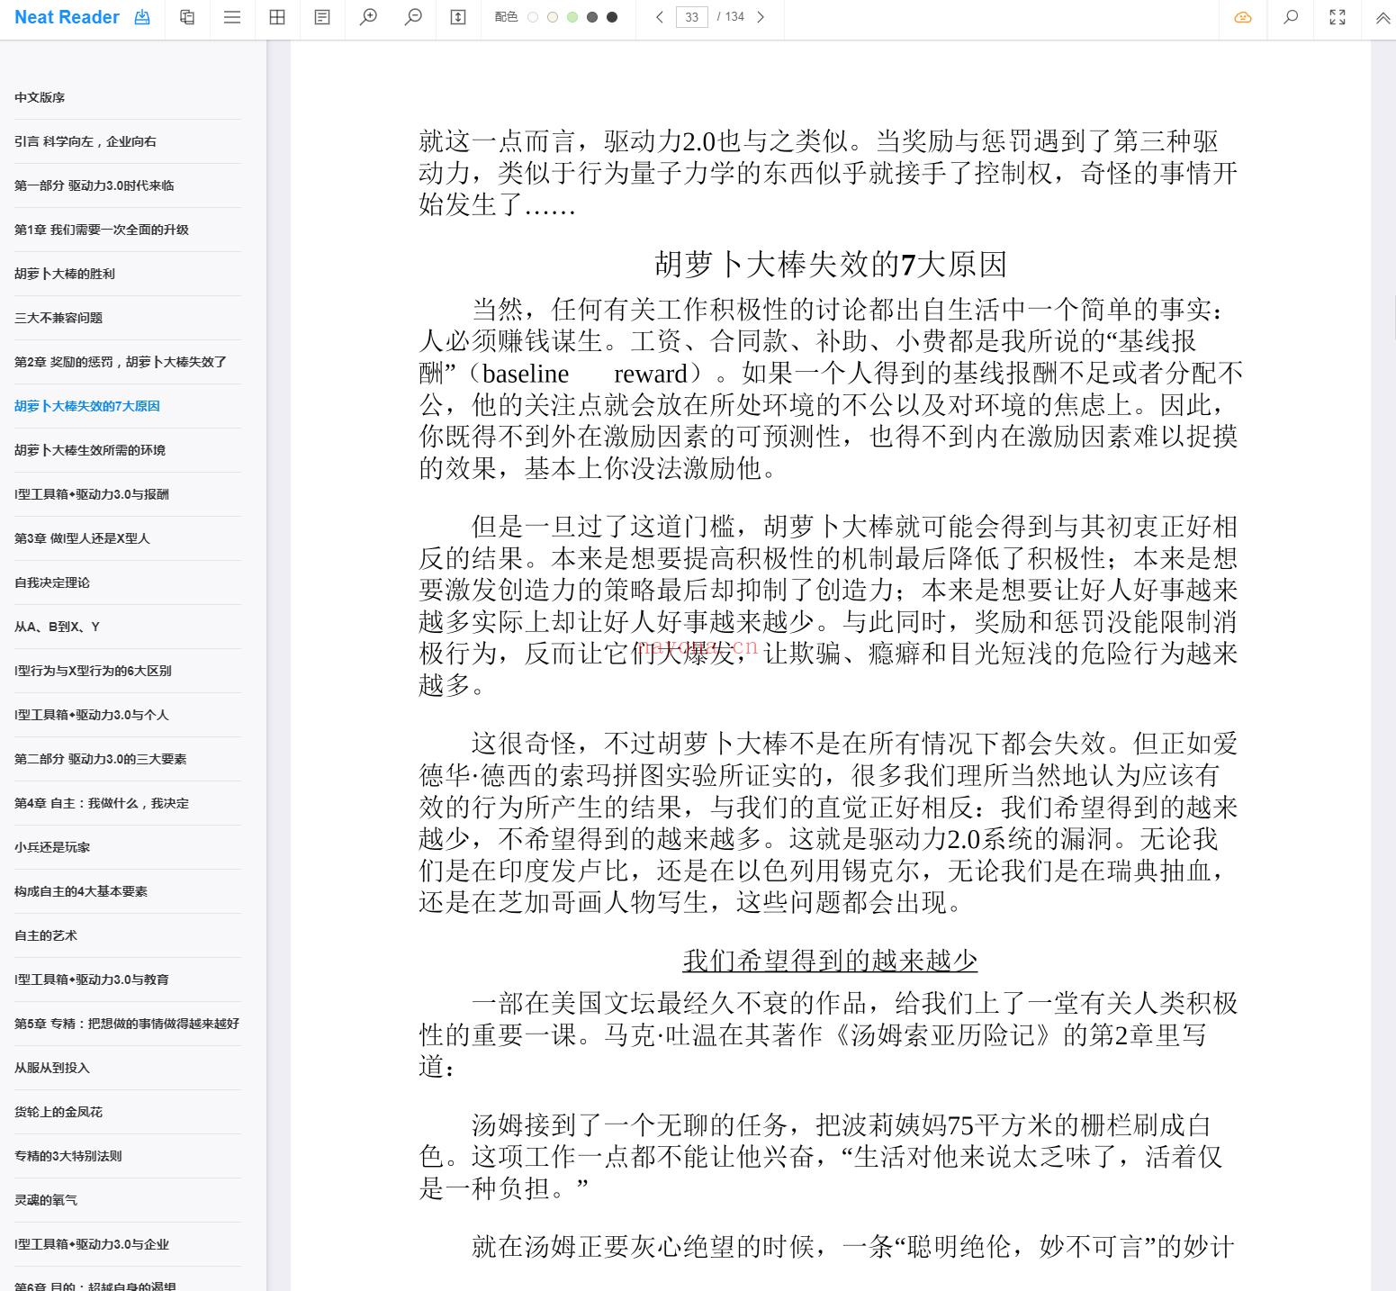Open 第二部分 驱动力3.0的三大要素
Viewport: 1396px width, 1291px height.
click(101, 759)
